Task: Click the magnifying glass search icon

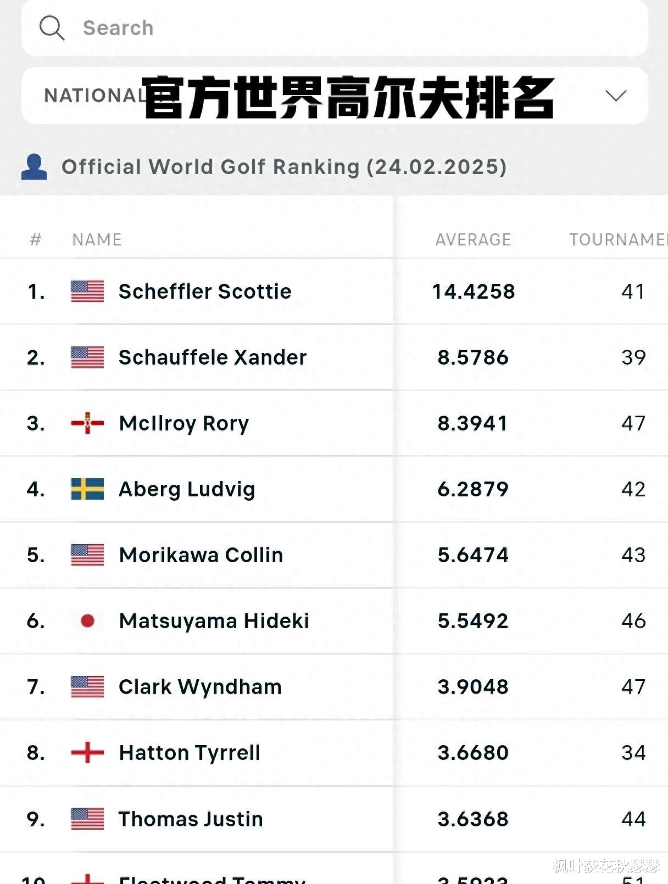Action: click(x=52, y=28)
